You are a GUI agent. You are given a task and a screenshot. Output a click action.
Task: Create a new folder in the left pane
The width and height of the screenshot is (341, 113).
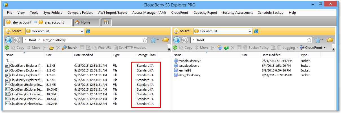point(51,48)
